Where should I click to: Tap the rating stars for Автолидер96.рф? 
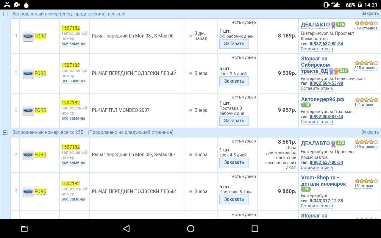[x=366, y=100]
